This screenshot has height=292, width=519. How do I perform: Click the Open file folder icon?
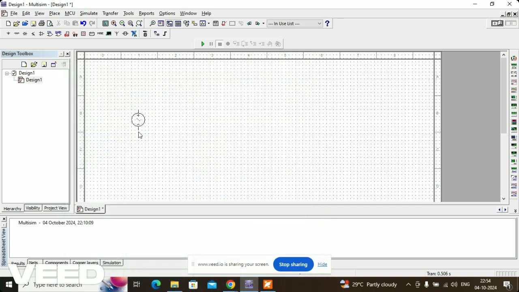(x=17, y=24)
